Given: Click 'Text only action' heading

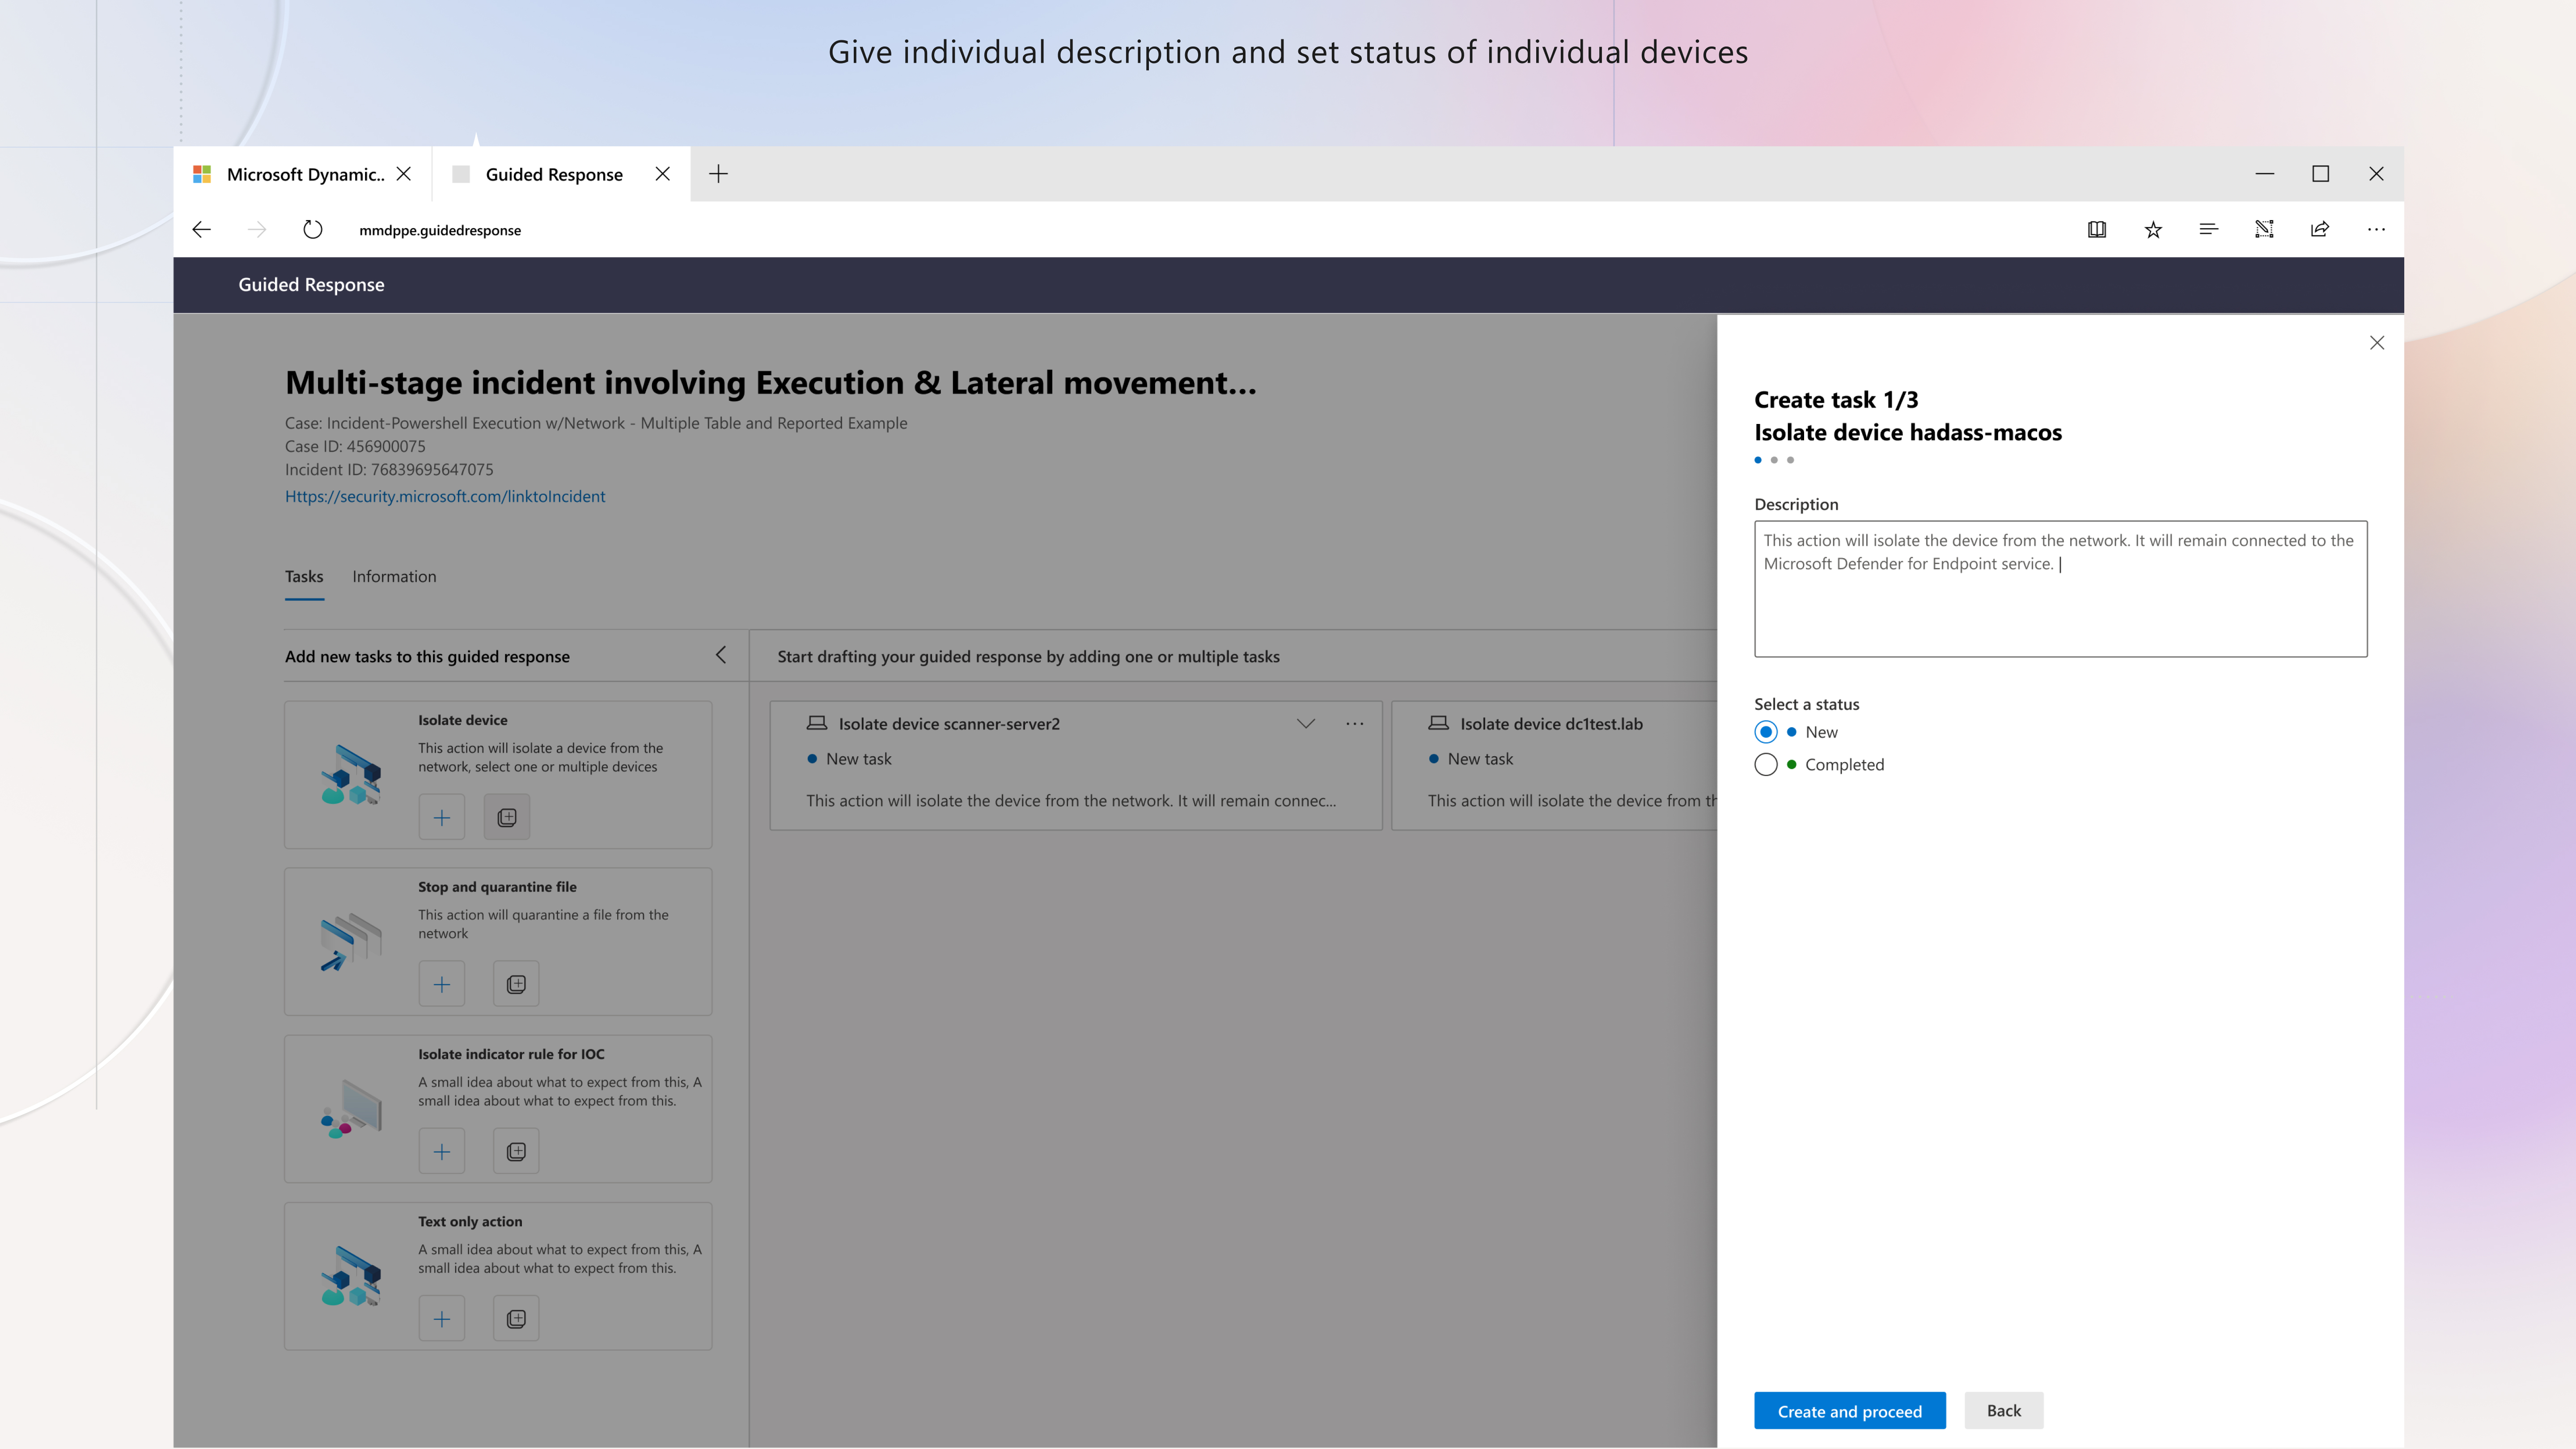Looking at the screenshot, I should coord(470,1222).
